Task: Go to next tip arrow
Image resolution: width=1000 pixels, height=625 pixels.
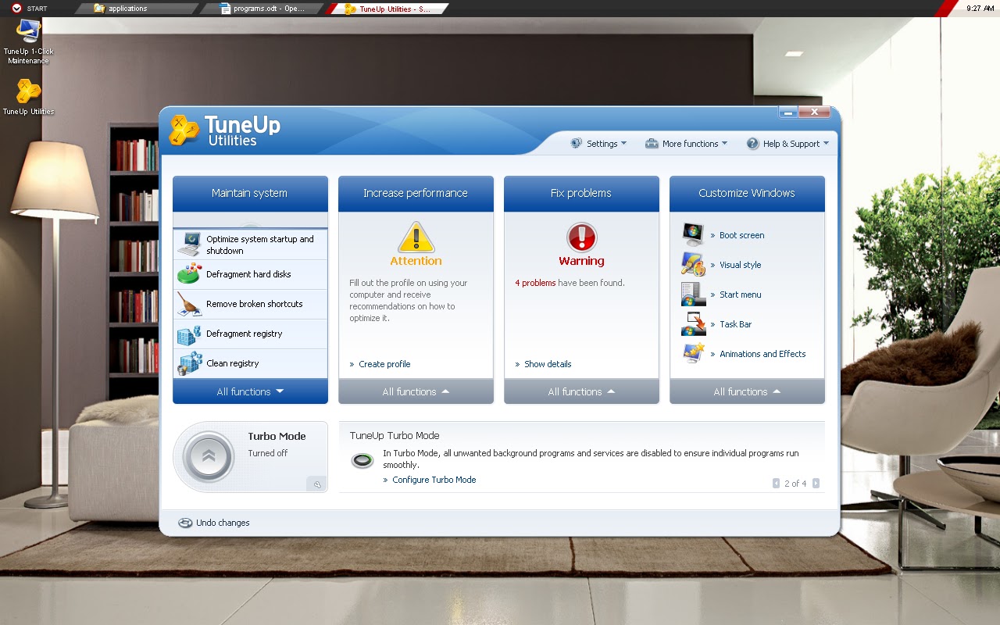Action: 816,484
